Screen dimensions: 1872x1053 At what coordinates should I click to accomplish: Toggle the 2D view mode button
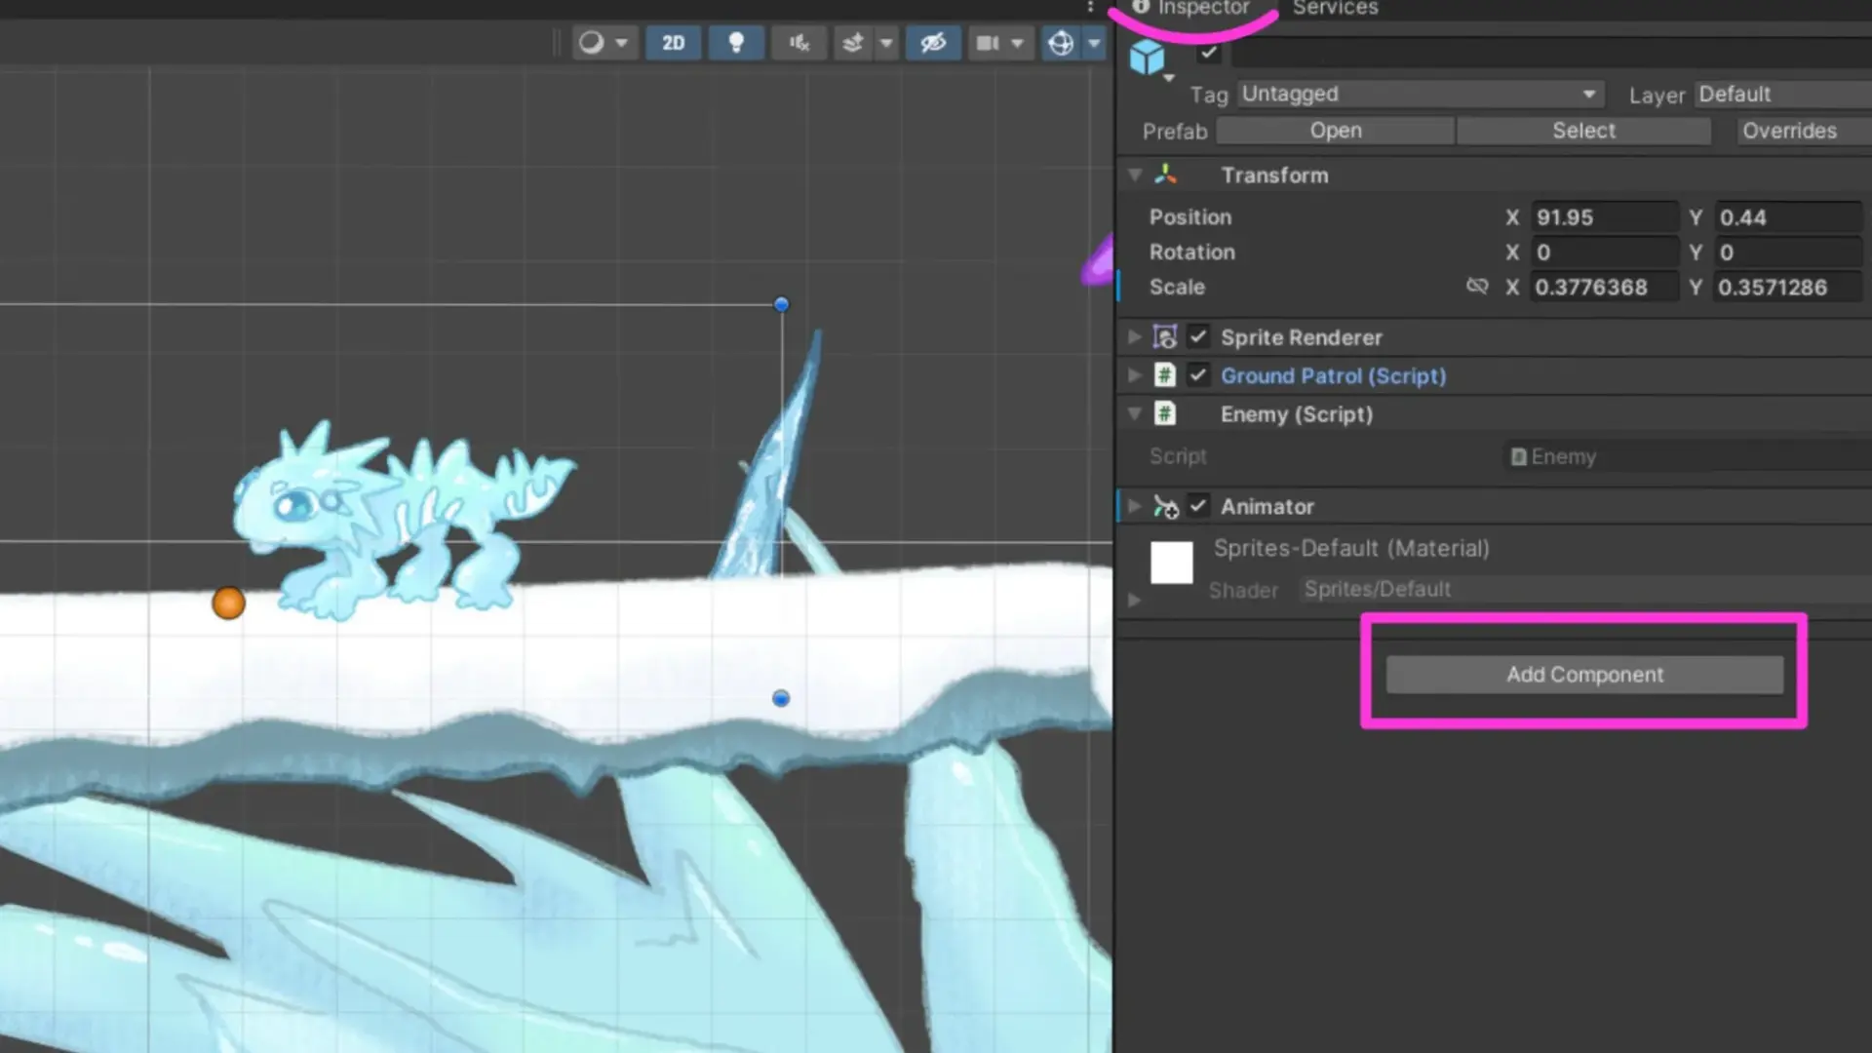(673, 43)
